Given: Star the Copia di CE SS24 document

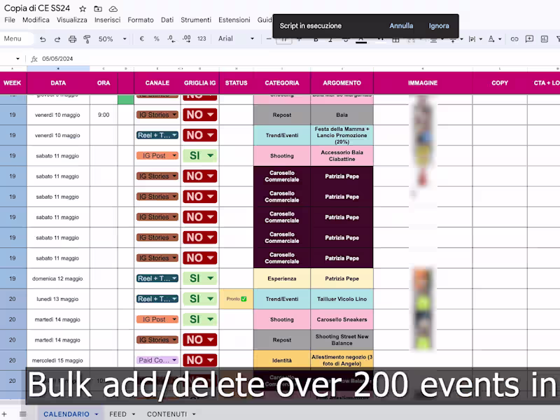Looking at the screenshot, I should pyautogui.click(x=83, y=8).
